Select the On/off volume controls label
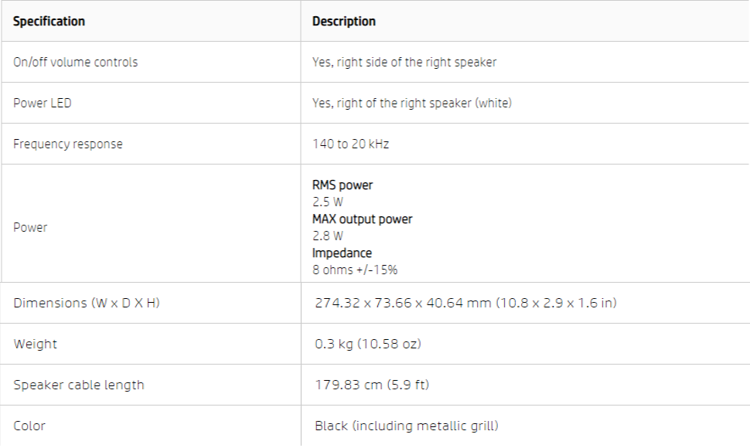The height and width of the screenshot is (448, 750). 75,62
